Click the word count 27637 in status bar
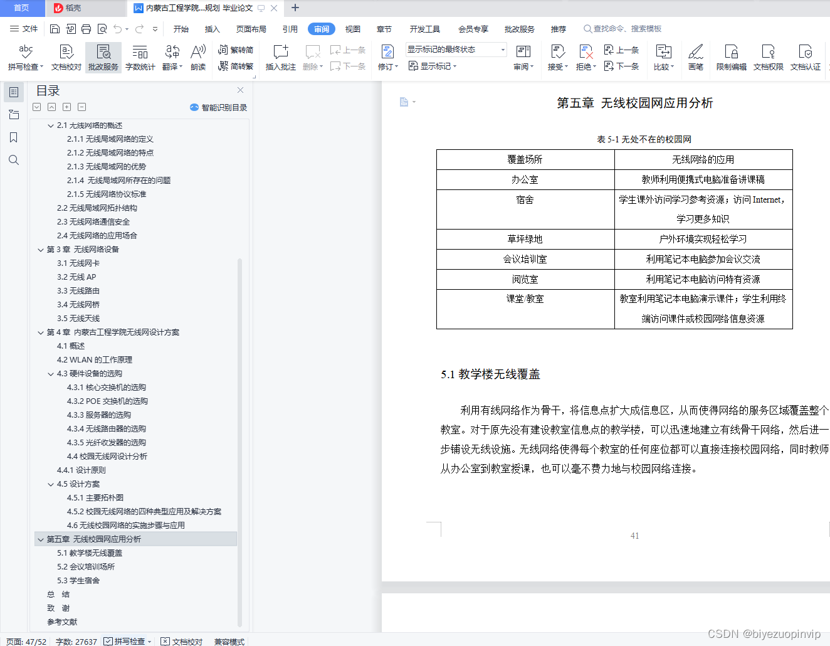The width and height of the screenshot is (830, 646). click(x=76, y=641)
